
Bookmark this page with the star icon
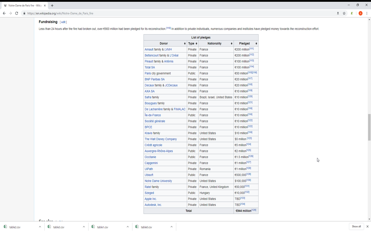pyautogui.click(x=344, y=13)
